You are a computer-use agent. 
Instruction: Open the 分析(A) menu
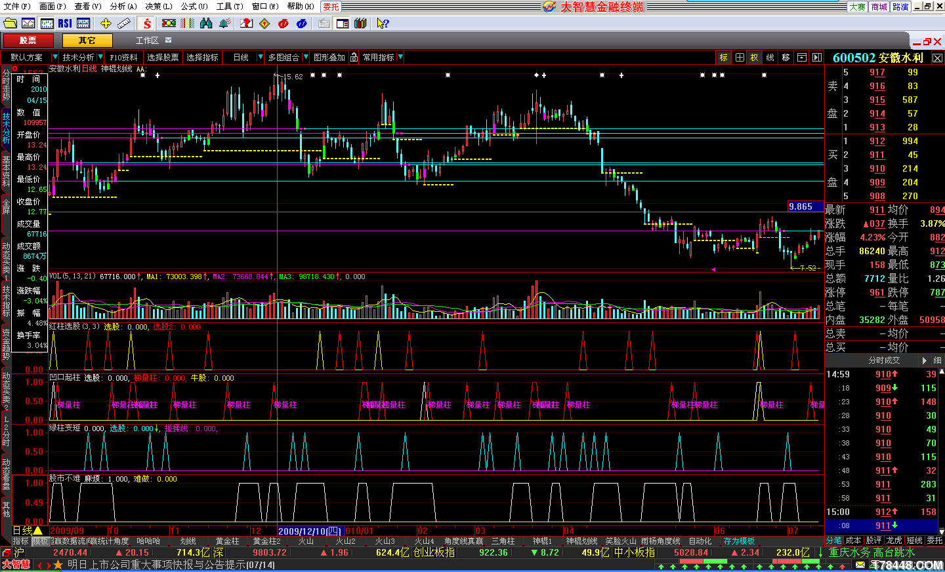click(123, 6)
